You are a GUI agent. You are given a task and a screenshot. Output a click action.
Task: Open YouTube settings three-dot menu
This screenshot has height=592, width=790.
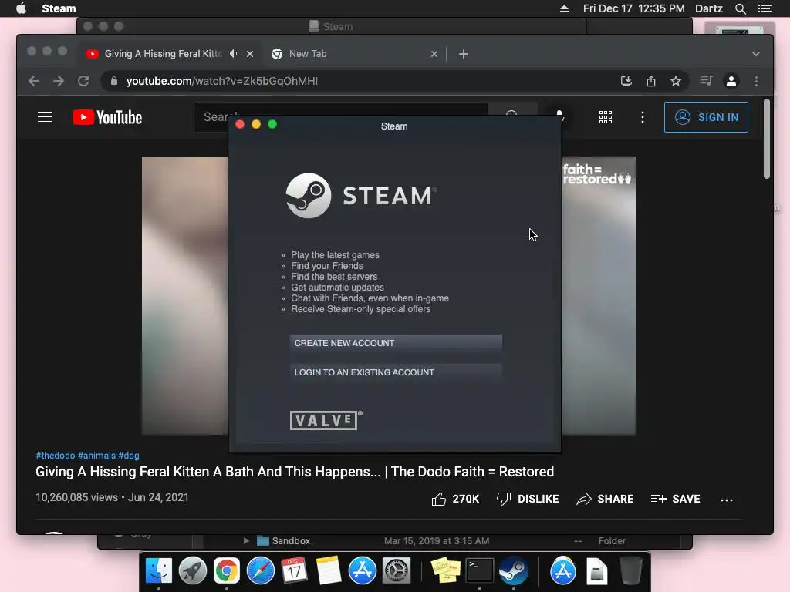click(x=643, y=117)
